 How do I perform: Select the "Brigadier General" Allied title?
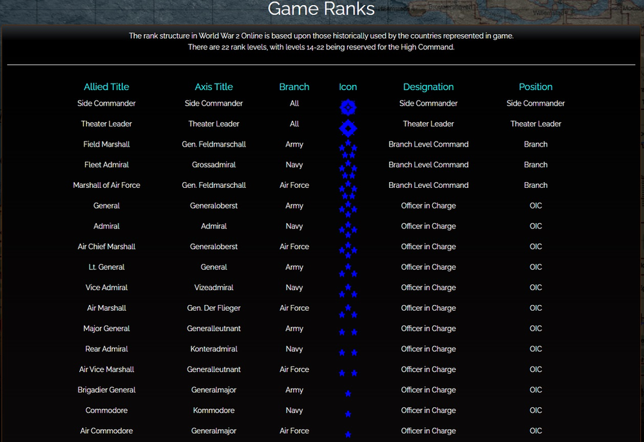point(106,390)
